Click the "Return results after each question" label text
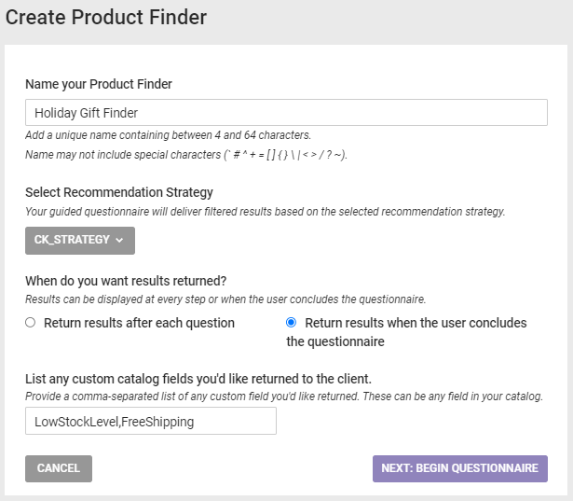Screen dimensions: 573x501 pos(139,323)
